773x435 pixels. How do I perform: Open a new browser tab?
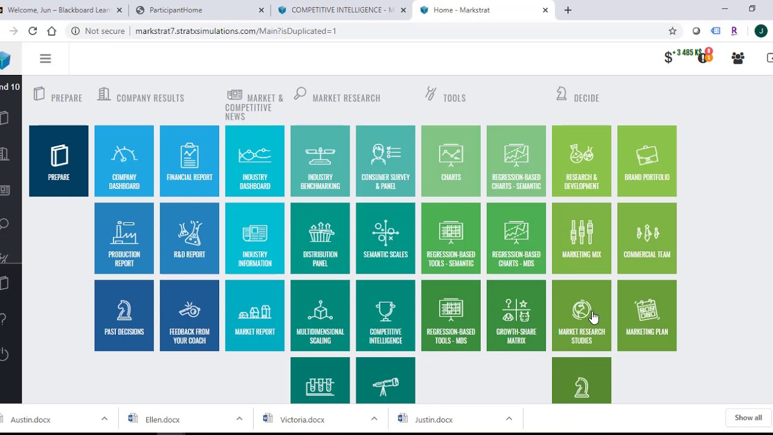[x=568, y=10]
